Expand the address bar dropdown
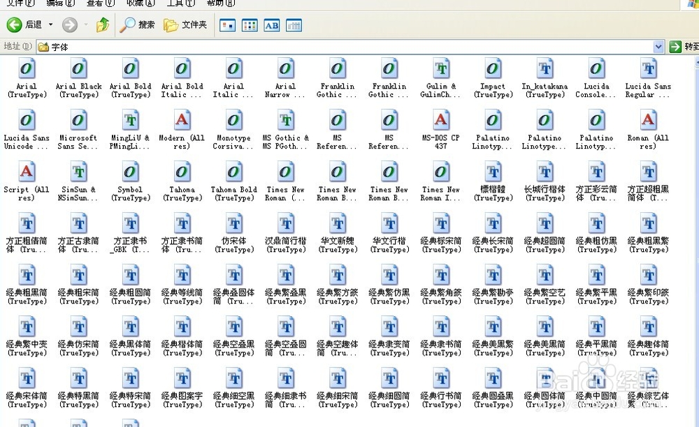The height and width of the screenshot is (427, 699). click(x=658, y=46)
